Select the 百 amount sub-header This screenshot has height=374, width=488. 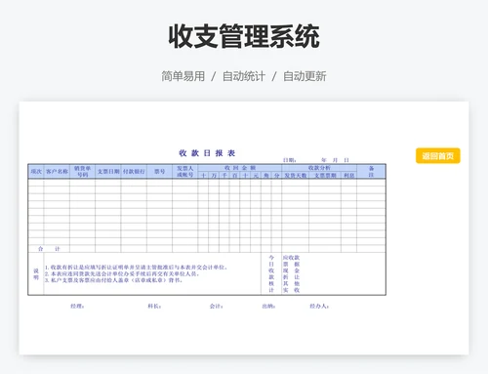pos(234,176)
